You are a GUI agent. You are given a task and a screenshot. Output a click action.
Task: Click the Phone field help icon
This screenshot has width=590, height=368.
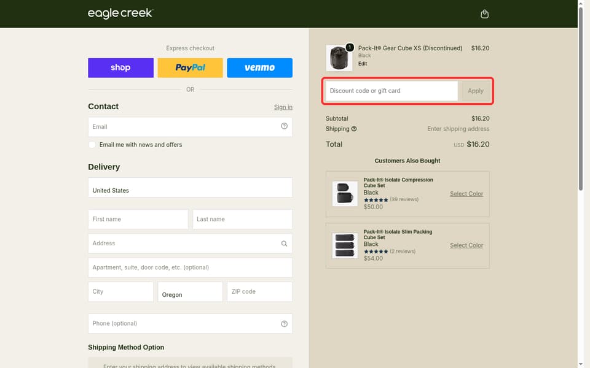click(284, 324)
